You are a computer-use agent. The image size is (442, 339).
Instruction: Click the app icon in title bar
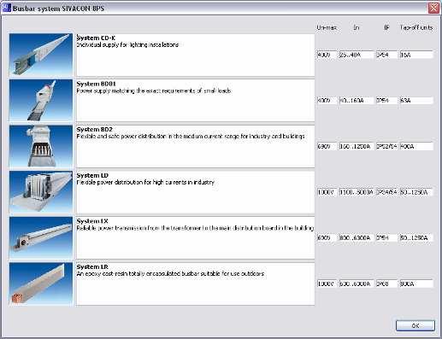coord(6,8)
